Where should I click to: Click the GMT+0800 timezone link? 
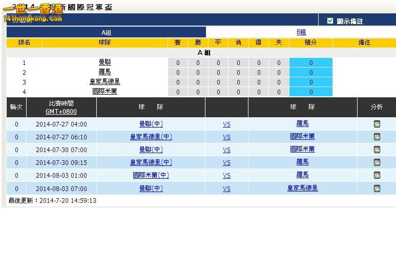coord(61,112)
